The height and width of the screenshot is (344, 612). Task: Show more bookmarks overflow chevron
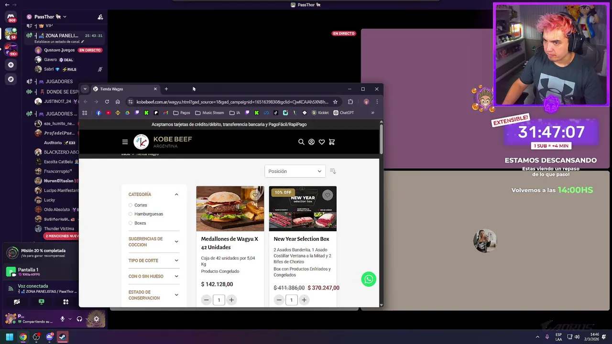click(372, 113)
